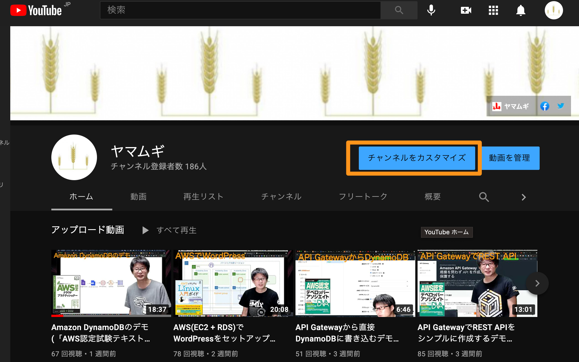Click the 6:46 duration badge
Image resolution: width=579 pixels, height=362 pixels.
(x=403, y=310)
